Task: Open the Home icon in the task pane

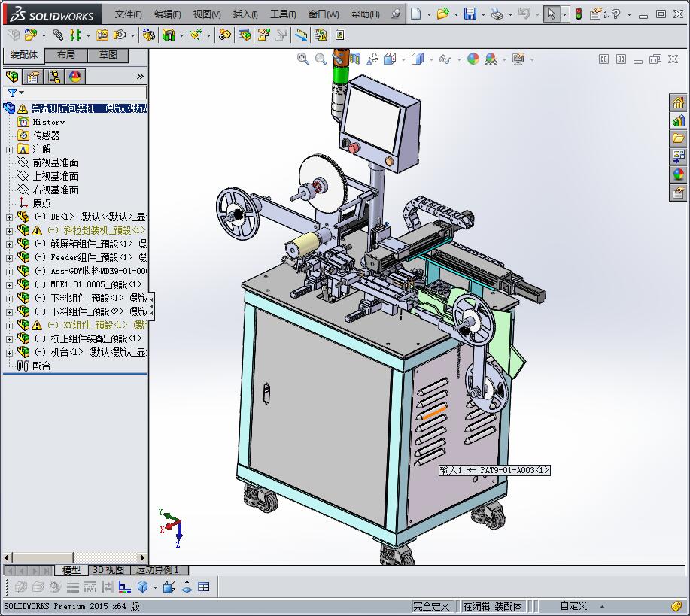Action: click(x=679, y=103)
